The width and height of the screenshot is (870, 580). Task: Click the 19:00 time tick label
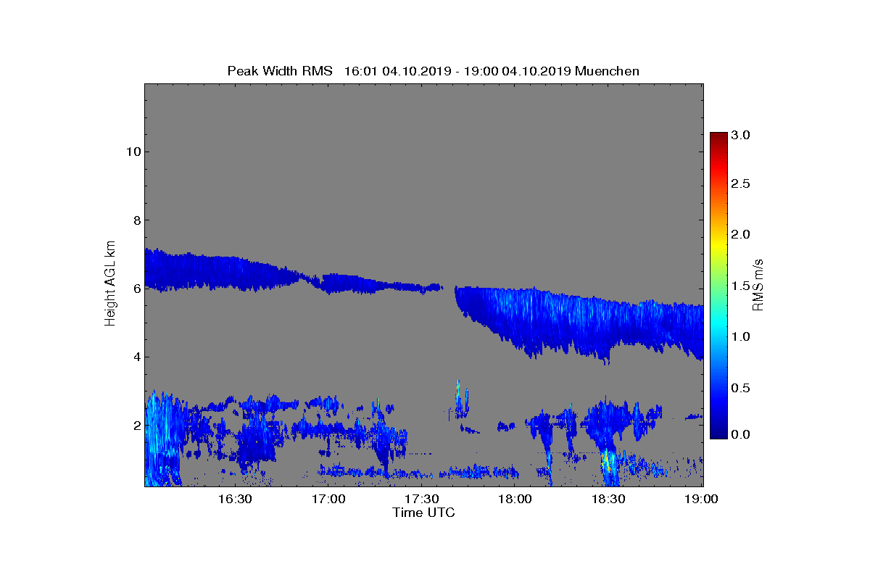[701, 499]
